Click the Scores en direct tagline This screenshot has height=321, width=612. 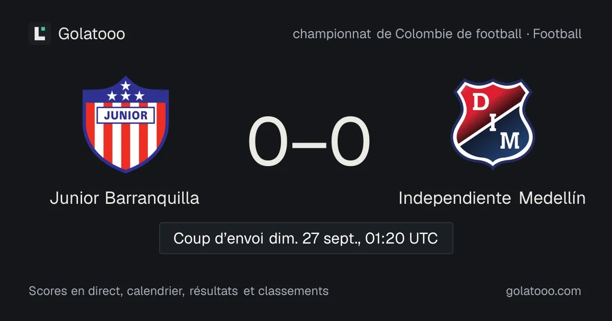click(178, 291)
